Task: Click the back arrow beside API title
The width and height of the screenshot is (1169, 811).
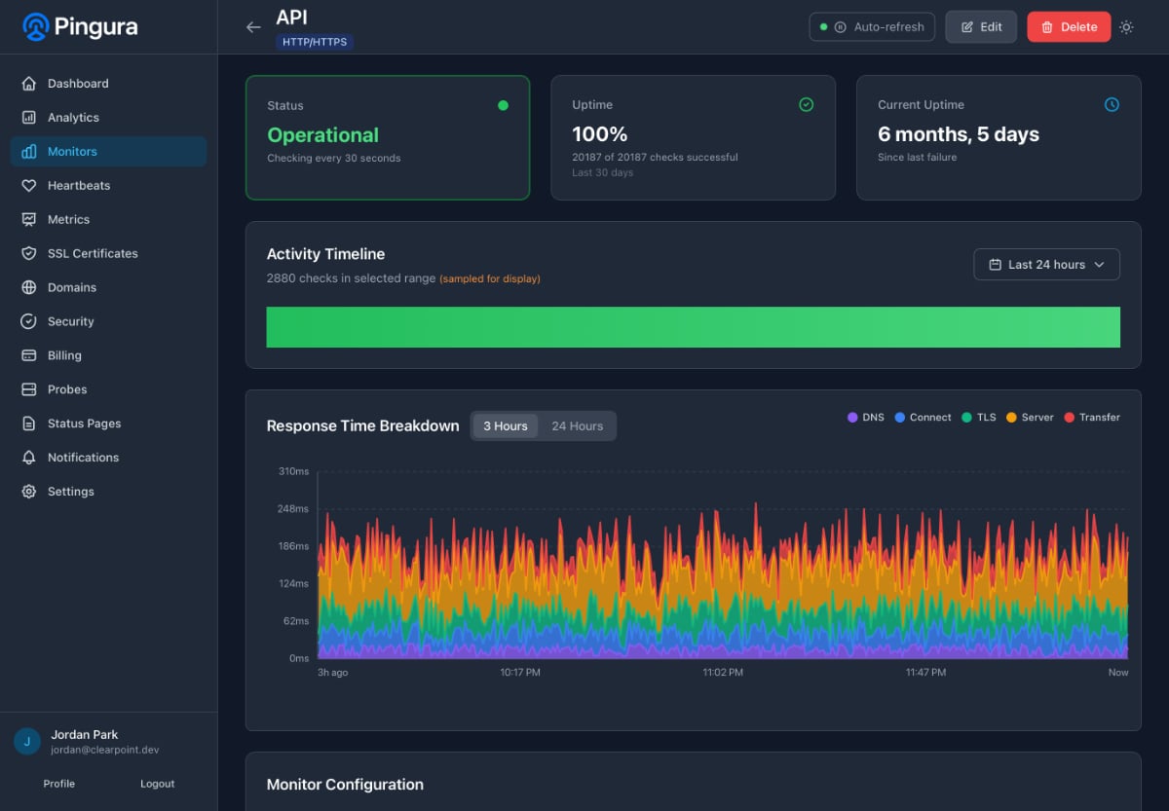Action: coord(253,26)
